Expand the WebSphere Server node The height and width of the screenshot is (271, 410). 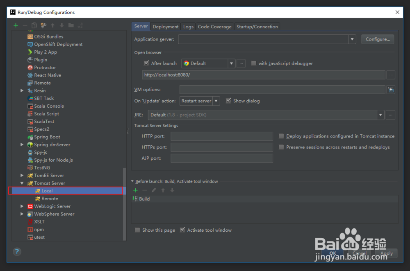(x=22, y=214)
